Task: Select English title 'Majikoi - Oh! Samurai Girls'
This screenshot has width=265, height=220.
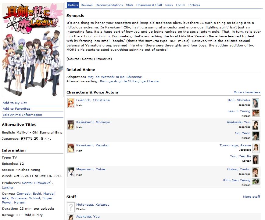Action: (x=39, y=132)
